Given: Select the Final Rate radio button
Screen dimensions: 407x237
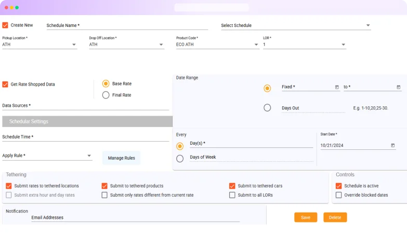Looking at the screenshot, I should [106, 95].
